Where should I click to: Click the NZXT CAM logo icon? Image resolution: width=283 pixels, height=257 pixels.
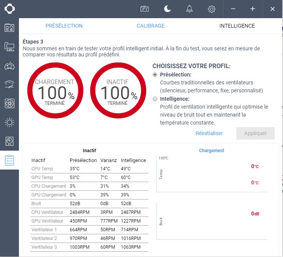point(9,9)
